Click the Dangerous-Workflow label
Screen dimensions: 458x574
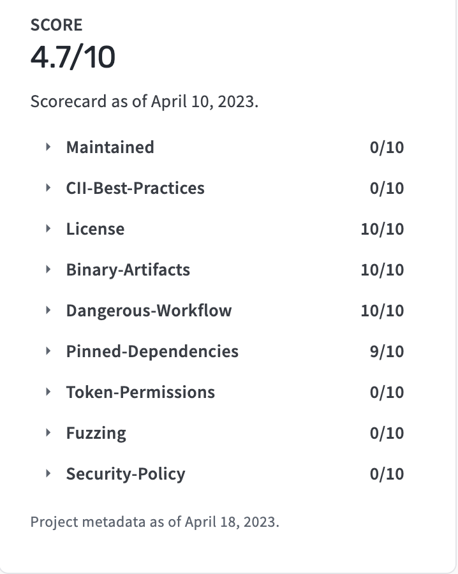[149, 311]
